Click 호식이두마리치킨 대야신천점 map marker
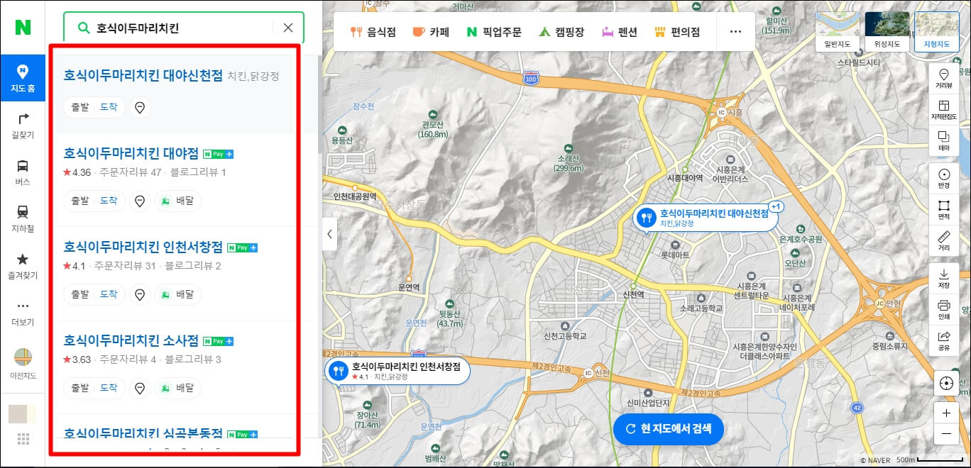 [705, 218]
